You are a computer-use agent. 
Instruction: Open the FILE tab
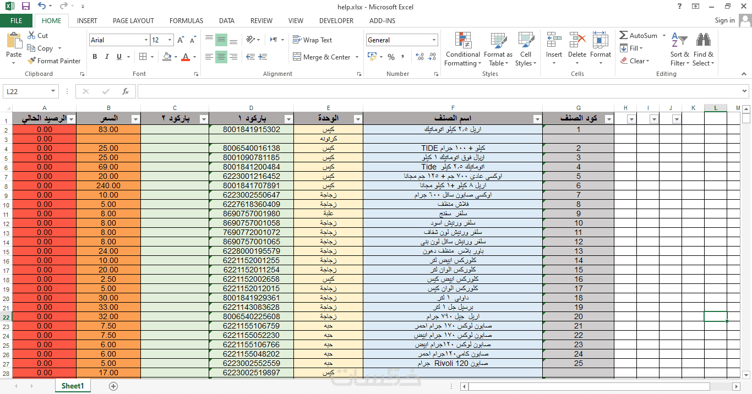click(17, 21)
